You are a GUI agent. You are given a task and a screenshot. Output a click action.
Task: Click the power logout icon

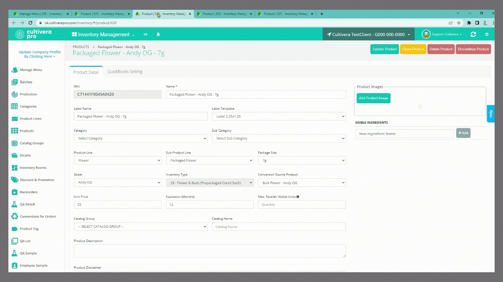tap(487, 34)
